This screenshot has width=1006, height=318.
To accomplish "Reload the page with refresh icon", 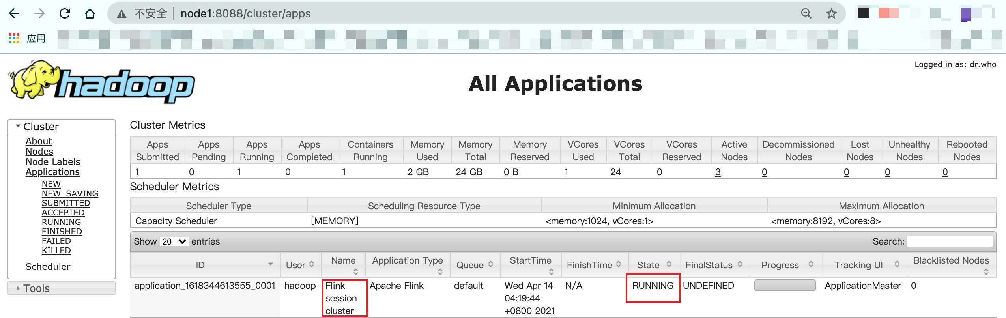I will [65, 14].
